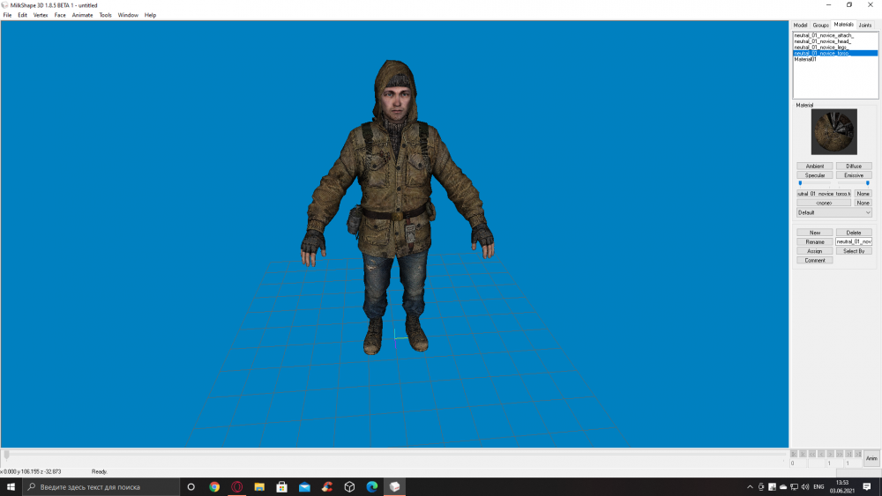Image resolution: width=882 pixels, height=496 pixels.
Task: Go to previous keyframe
Action: [804, 454]
